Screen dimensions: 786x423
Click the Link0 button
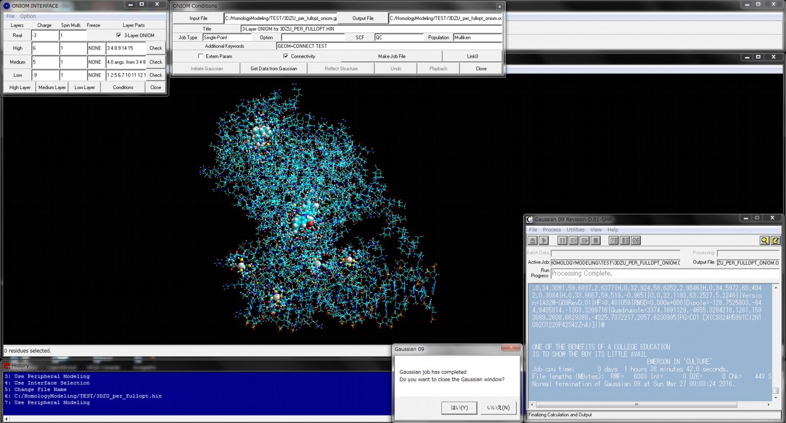(473, 56)
